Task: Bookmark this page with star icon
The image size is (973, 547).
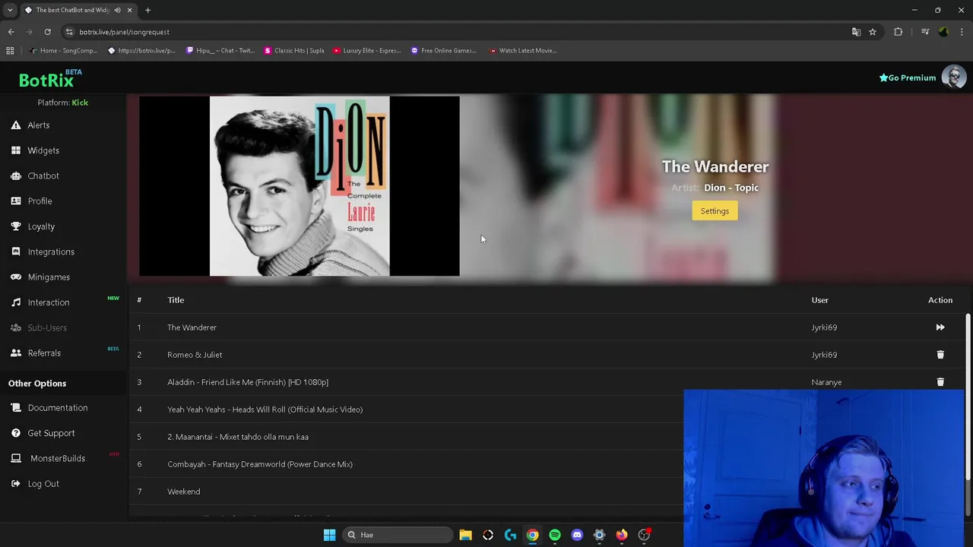Action: coord(873,32)
